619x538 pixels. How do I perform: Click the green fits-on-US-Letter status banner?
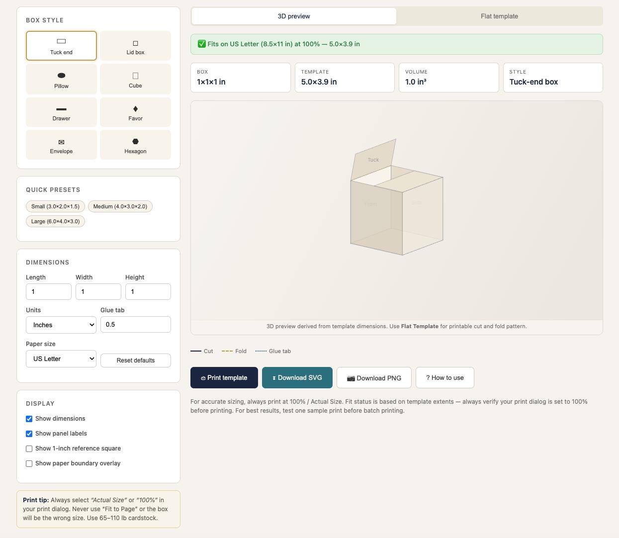pos(397,44)
